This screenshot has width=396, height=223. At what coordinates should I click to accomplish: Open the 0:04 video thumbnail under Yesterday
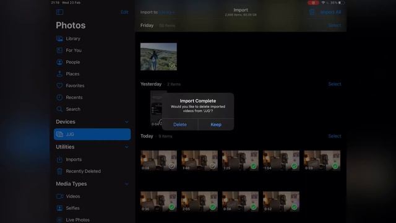tap(157, 109)
